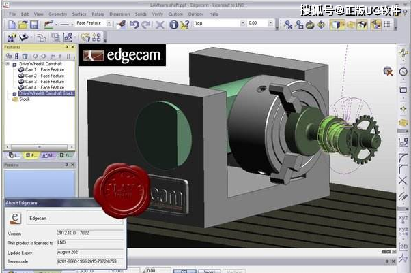
Task: Click the Z coordinate input field
Action: [158, 270]
